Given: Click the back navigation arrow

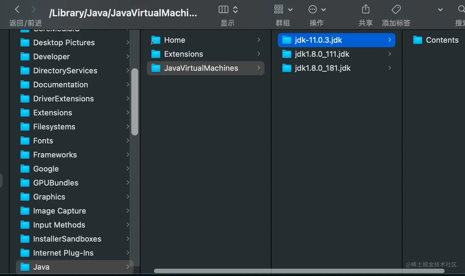Looking at the screenshot, I should tap(17, 9).
